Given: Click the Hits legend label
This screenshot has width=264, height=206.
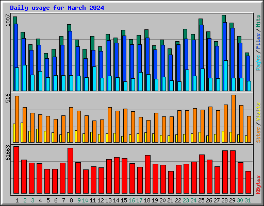Looking at the screenshot, I should (258, 21).
